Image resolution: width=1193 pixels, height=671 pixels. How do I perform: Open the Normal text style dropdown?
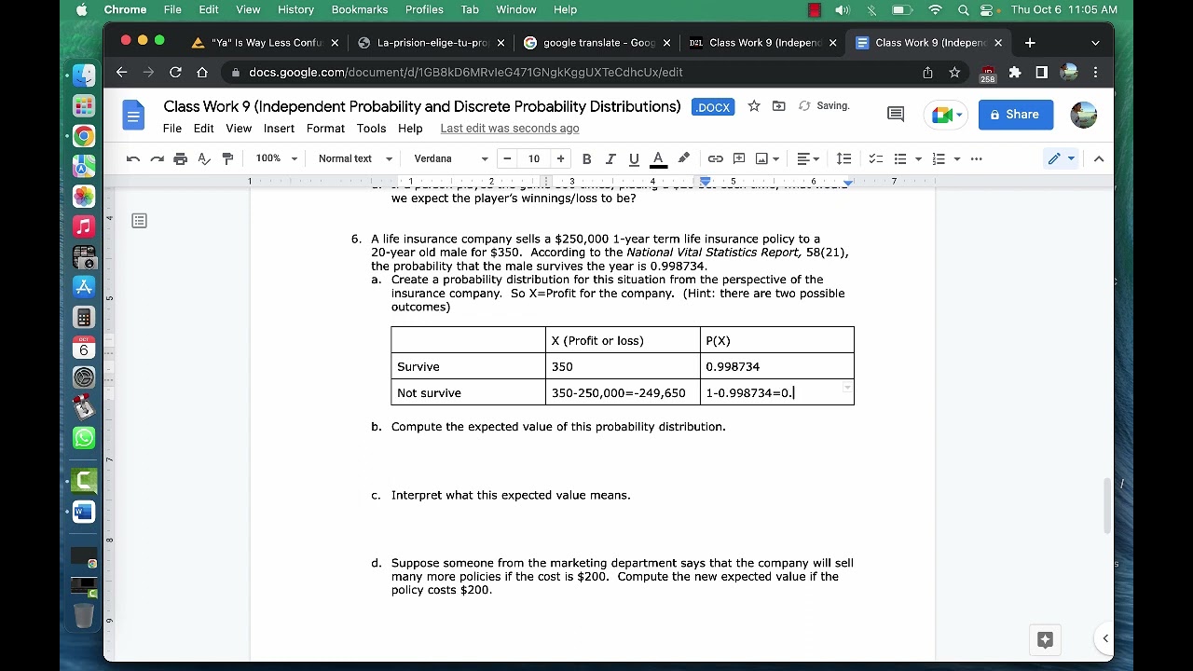pos(355,158)
